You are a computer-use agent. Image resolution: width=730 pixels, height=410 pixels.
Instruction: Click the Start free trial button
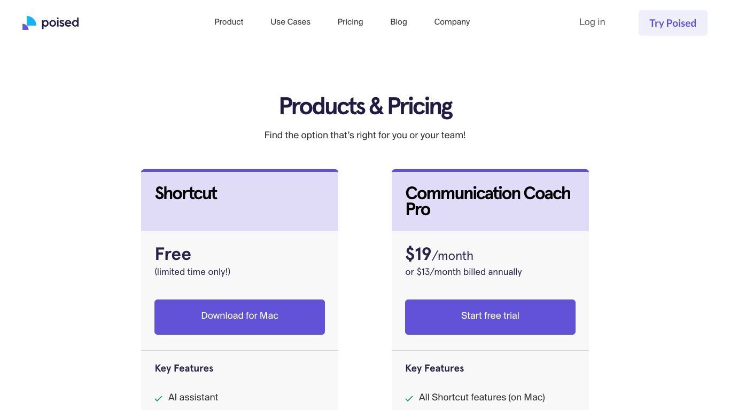tap(490, 317)
